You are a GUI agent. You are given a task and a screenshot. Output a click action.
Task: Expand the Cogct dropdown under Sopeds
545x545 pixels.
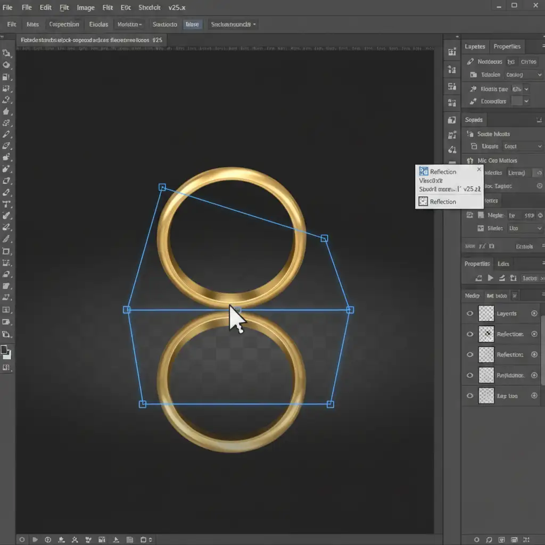tap(523, 146)
